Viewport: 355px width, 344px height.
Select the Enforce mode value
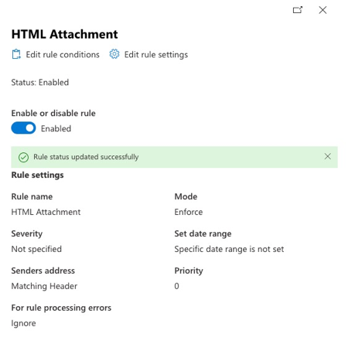click(189, 212)
